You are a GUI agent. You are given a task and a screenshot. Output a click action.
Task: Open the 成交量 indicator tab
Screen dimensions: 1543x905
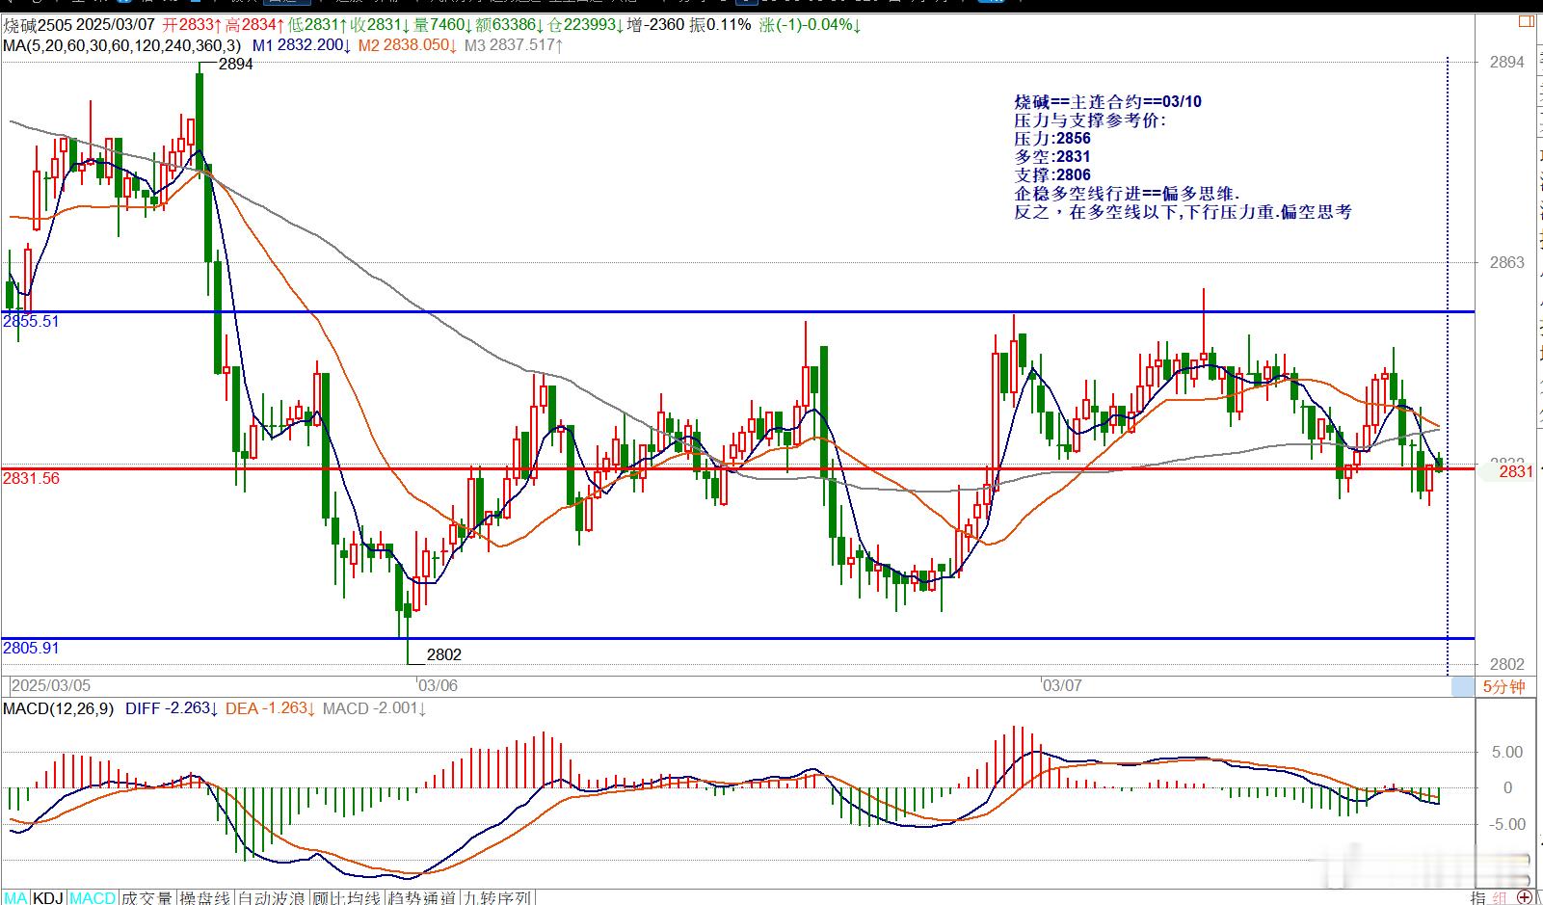click(147, 897)
